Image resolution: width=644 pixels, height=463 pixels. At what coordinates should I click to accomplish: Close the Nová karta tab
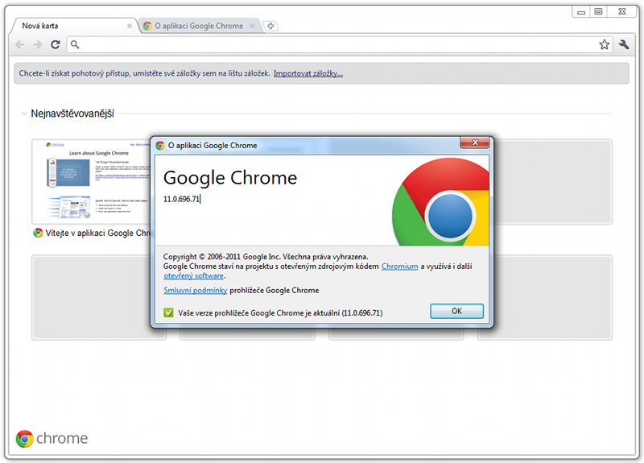click(130, 26)
